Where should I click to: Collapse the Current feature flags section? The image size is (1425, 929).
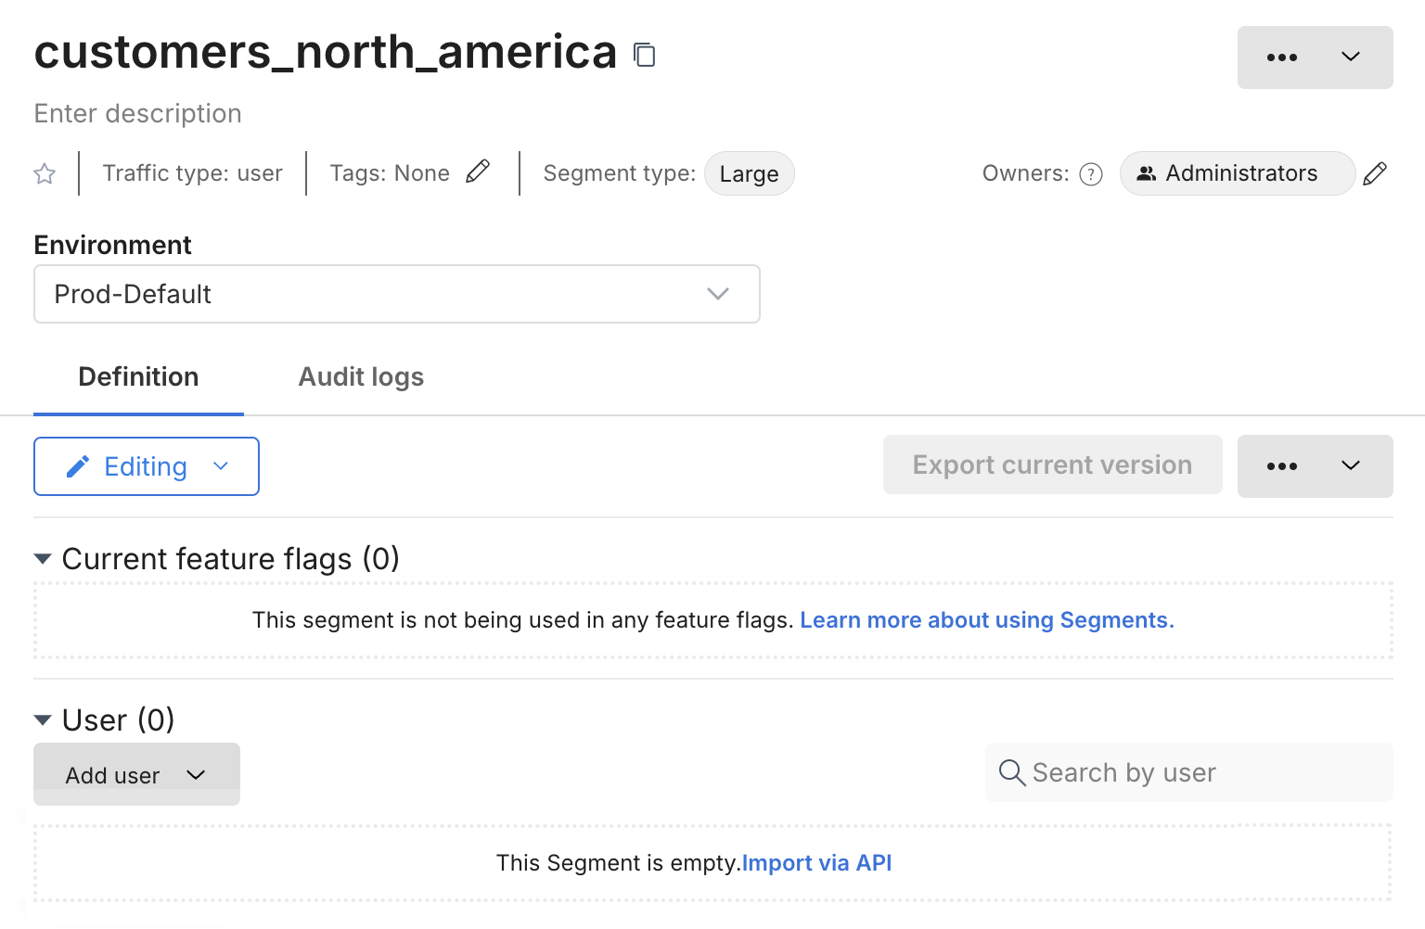[43, 559]
